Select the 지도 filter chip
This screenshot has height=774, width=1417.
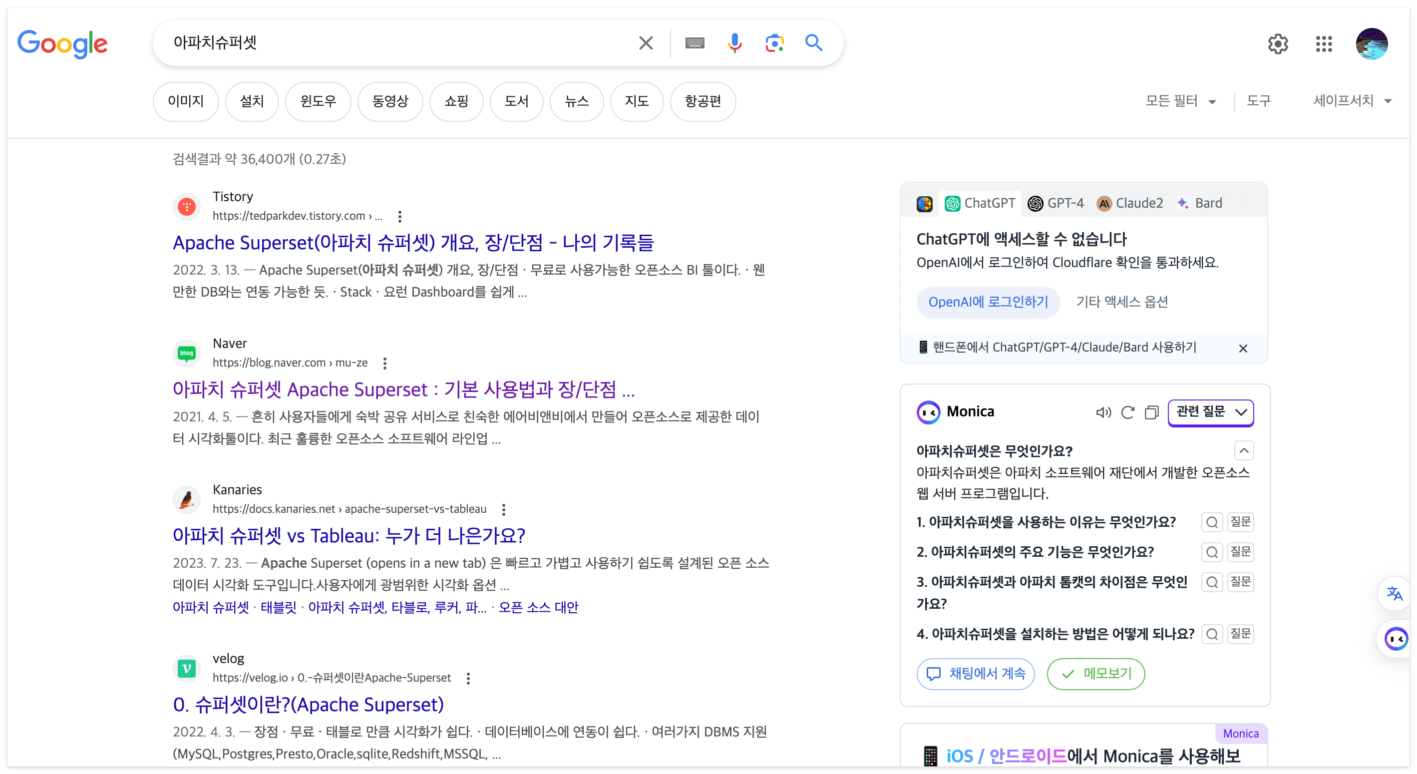pyautogui.click(x=637, y=101)
